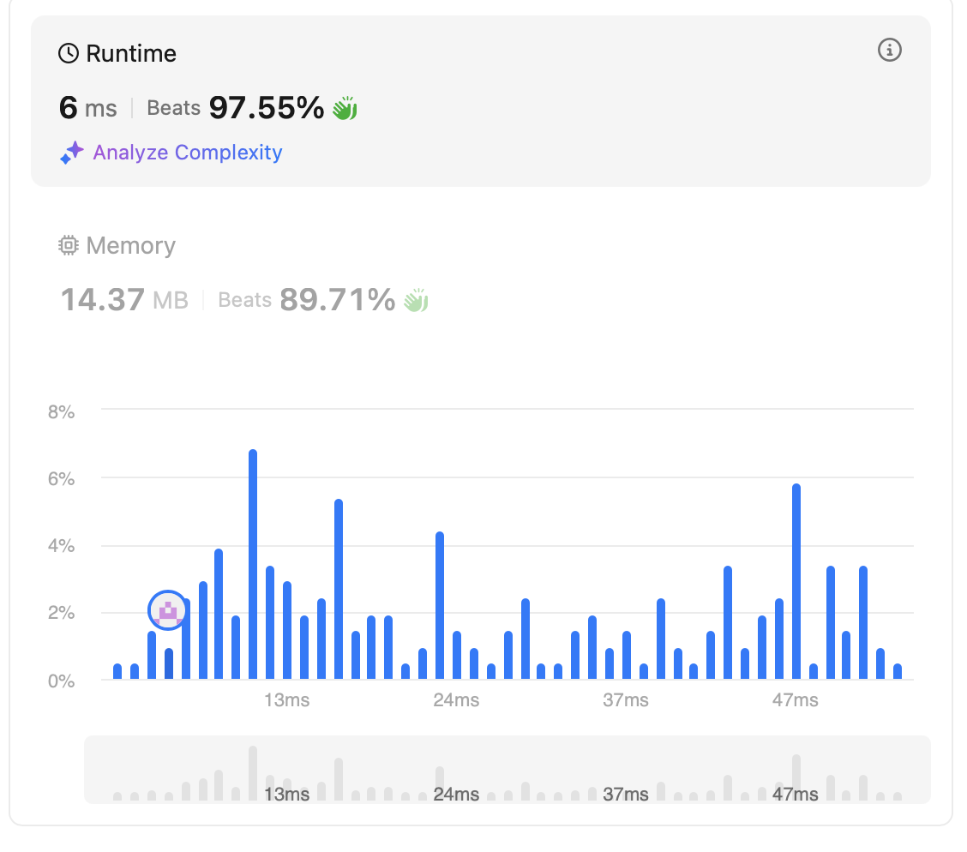This screenshot has width=967, height=852.
Task: Click the 24ms label in the minimap range selector
Action: click(456, 795)
